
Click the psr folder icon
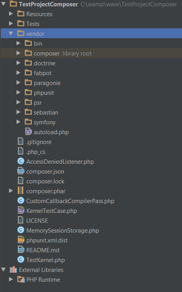pyautogui.click(x=28, y=102)
